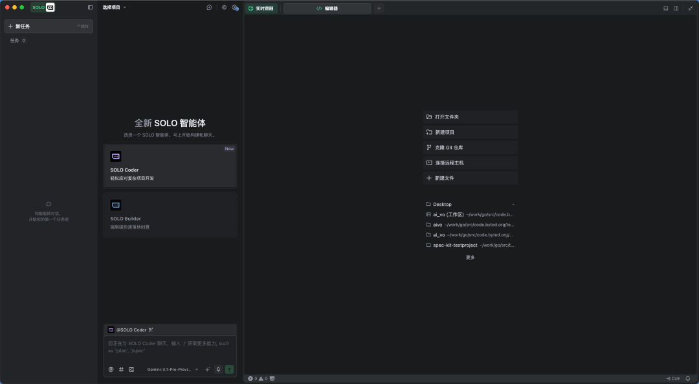Select the SOLO Coder agent card

click(x=170, y=166)
